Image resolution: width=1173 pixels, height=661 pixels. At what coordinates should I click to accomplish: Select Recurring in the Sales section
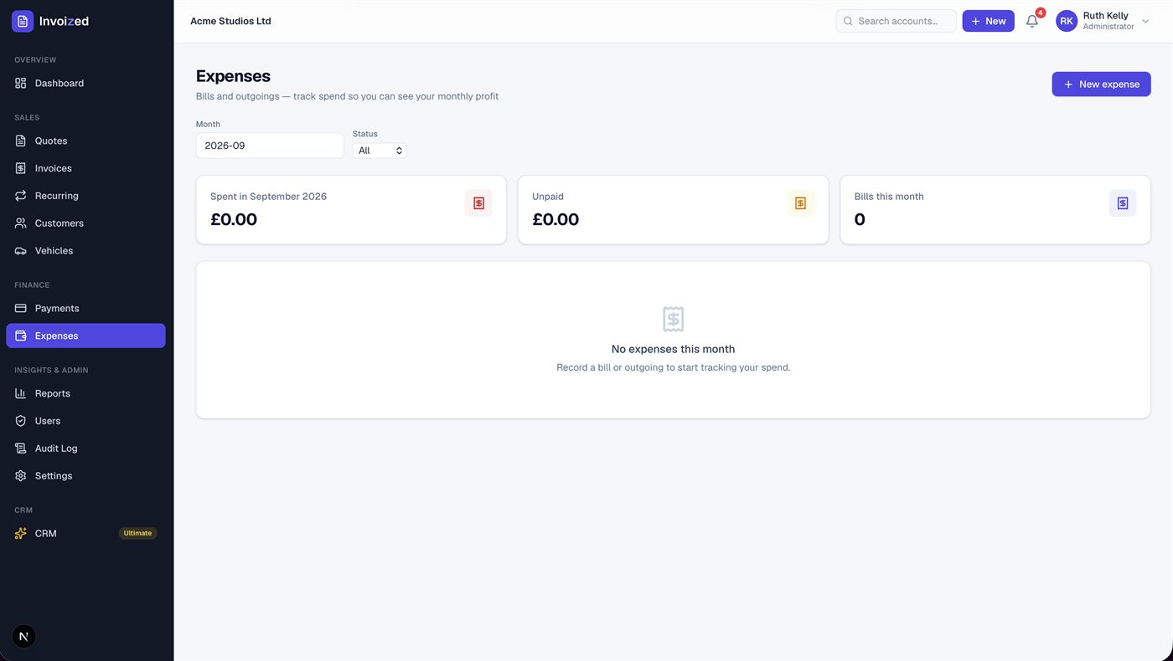(x=85, y=196)
